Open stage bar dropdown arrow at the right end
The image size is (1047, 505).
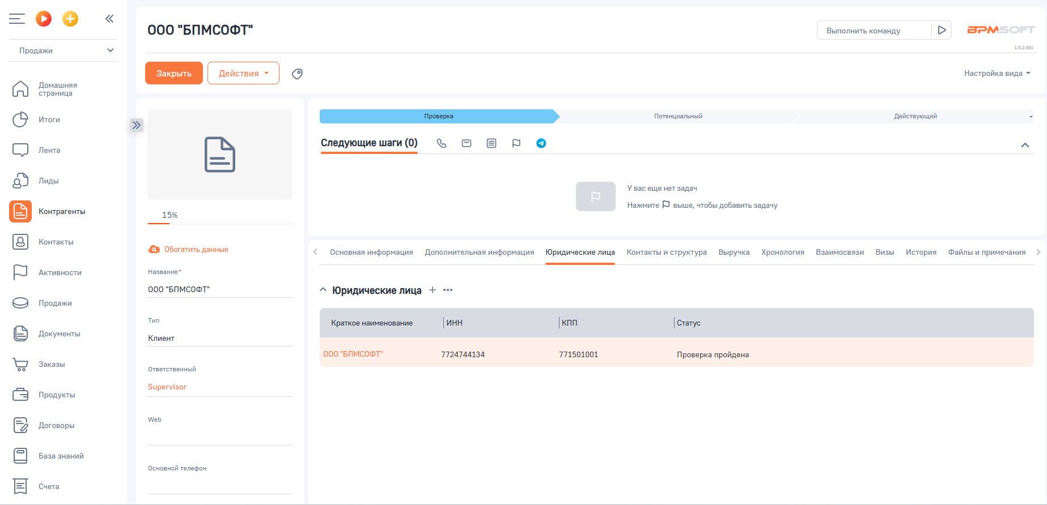pos(1031,117)
